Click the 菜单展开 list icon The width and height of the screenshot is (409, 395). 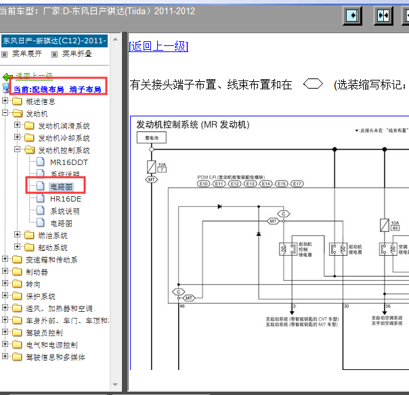5,55
